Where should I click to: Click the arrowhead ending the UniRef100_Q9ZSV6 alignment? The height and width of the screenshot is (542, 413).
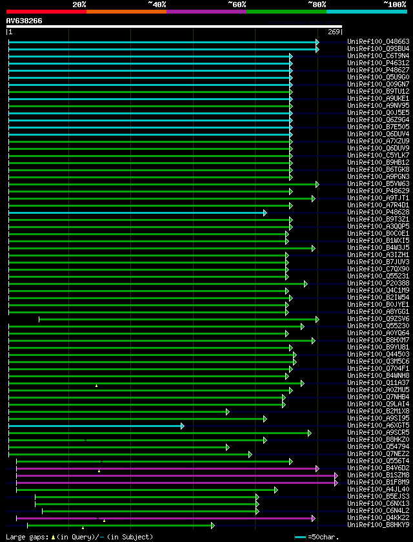317,319
